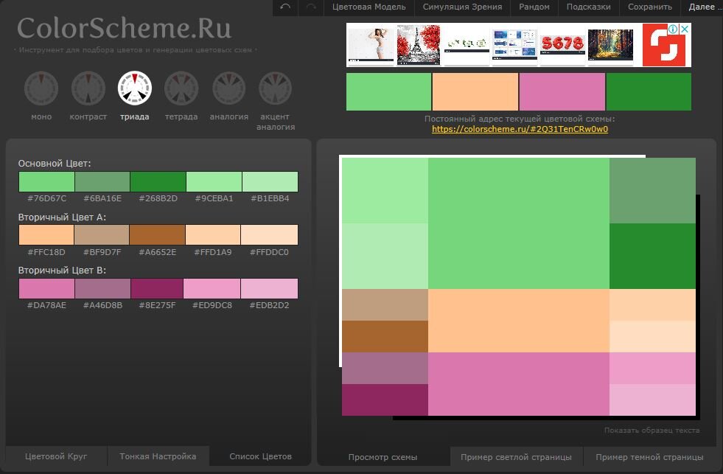
Task: Pick the #A46D8B mauve swatch
Action: point(102,289)
